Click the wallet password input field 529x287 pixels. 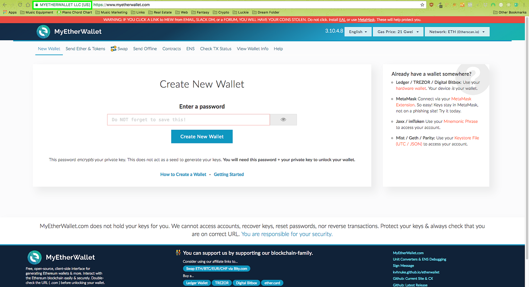pos(188,120)
